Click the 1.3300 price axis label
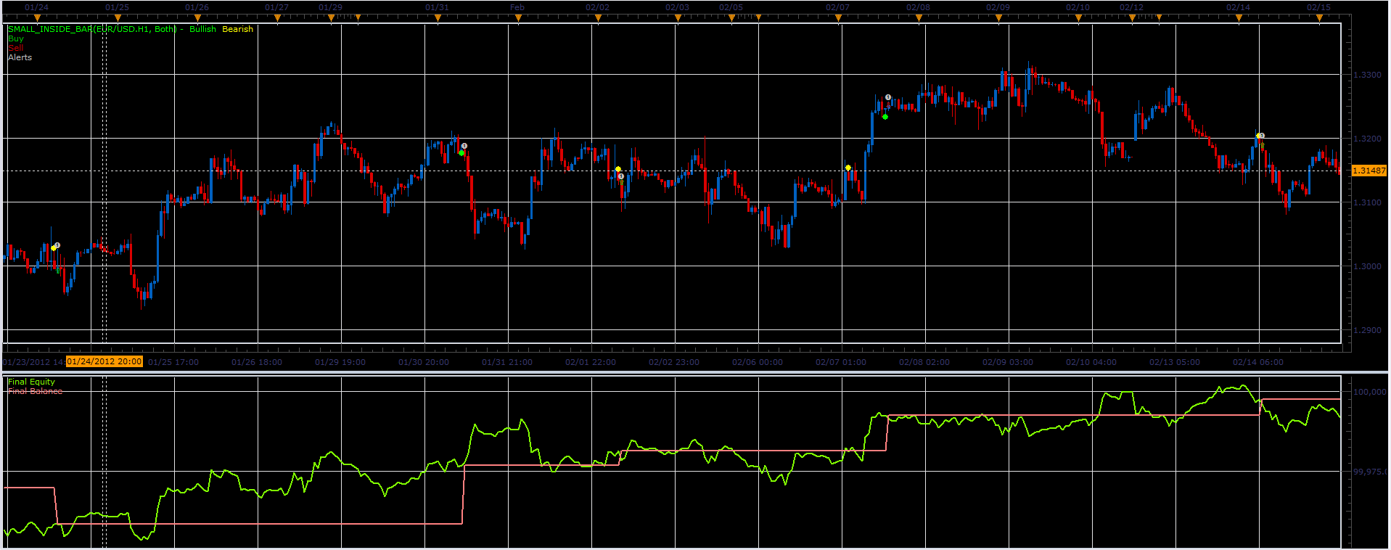1391x550 pixels. point(1367,75)
